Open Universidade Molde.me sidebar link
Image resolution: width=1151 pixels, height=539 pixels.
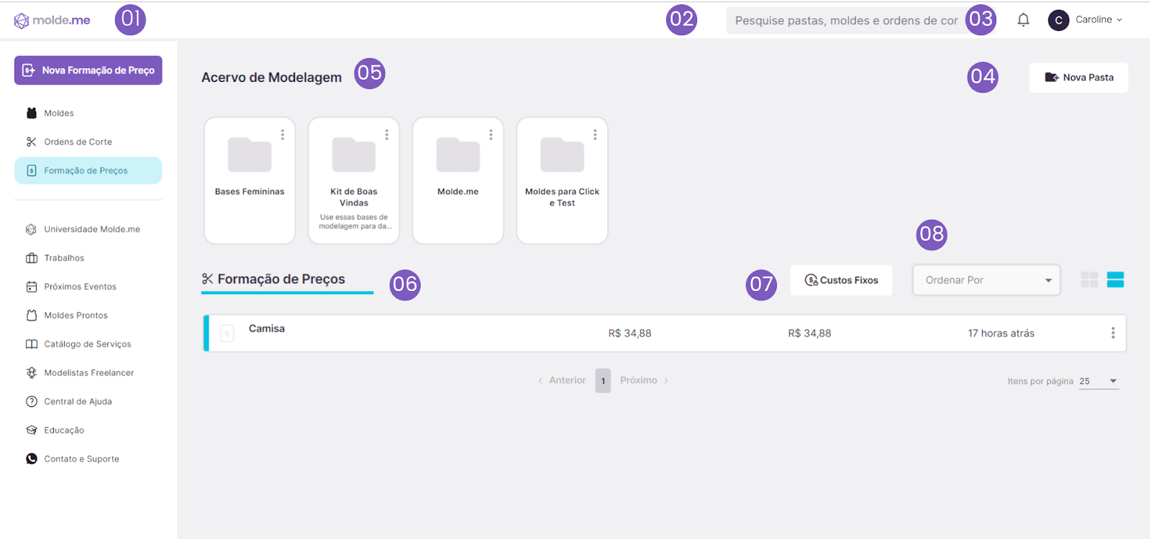pos(92,229)
